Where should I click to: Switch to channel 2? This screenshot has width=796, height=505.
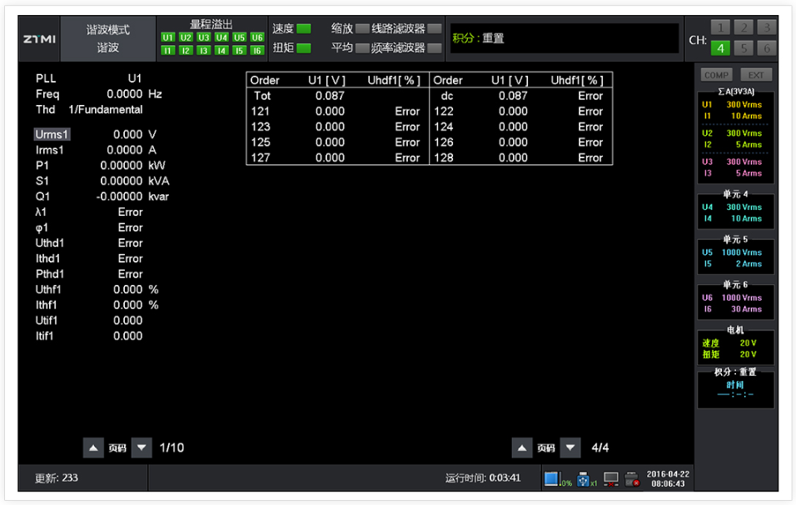tap(744, 27)
